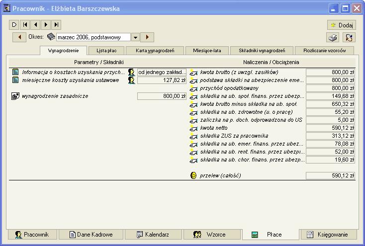Click hand icon beside 'składka na ub. społ. finans.'
The height and width of the screenshot is (246, 365).
click(x=193, y=96)
